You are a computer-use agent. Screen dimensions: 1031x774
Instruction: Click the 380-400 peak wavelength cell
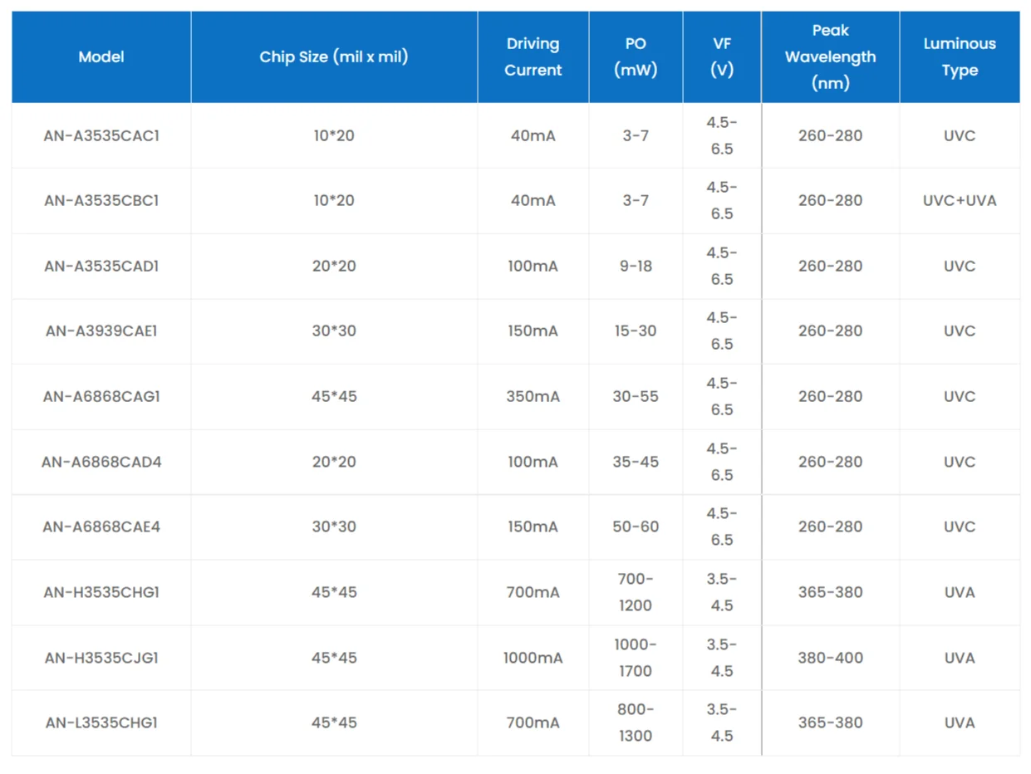click(x=830, y=658)
